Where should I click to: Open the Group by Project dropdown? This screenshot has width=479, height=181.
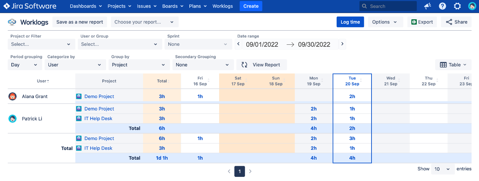coord(139,65)
